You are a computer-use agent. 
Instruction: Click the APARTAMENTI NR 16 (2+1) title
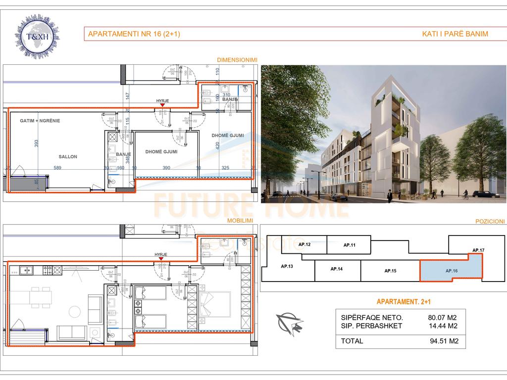134,34
